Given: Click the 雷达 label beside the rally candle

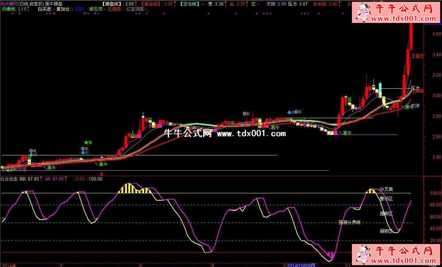Looking at the screenshot, I should [x=418, y=56].
